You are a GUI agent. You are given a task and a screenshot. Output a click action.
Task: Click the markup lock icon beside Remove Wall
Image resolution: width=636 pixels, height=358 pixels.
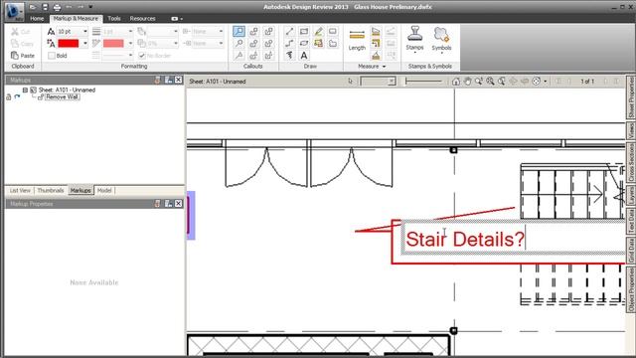click(x=8, y=97)
